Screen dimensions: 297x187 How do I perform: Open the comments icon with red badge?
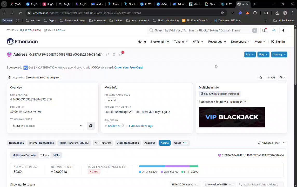[x=120, y=54]
